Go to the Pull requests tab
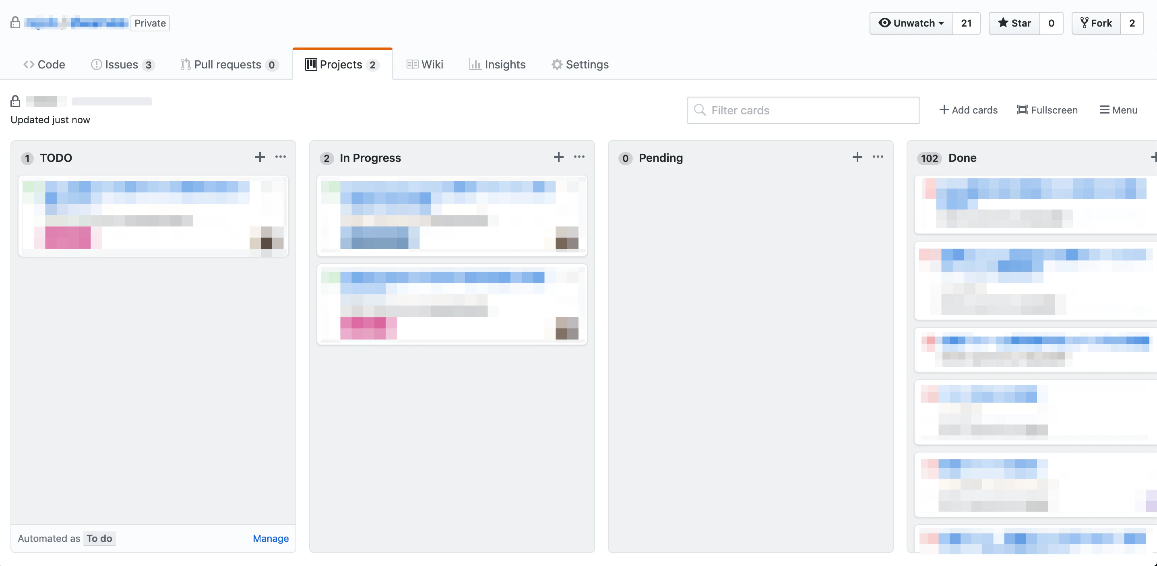The height and width of the screenshot is (566, 1157). tap(229, 64)
